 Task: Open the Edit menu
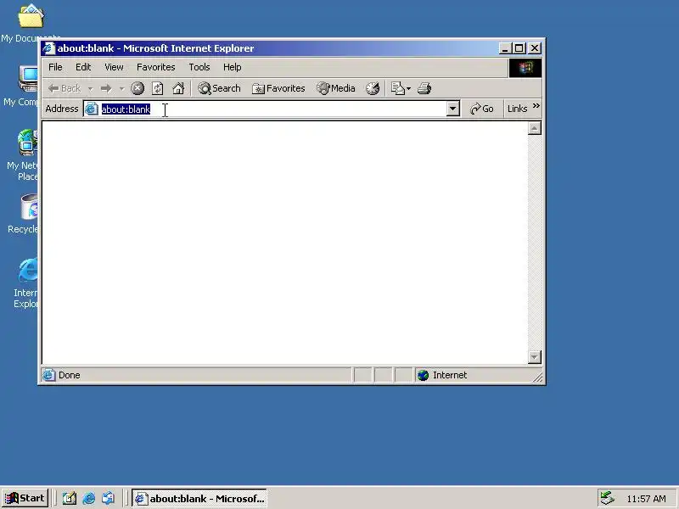(83, 67)
